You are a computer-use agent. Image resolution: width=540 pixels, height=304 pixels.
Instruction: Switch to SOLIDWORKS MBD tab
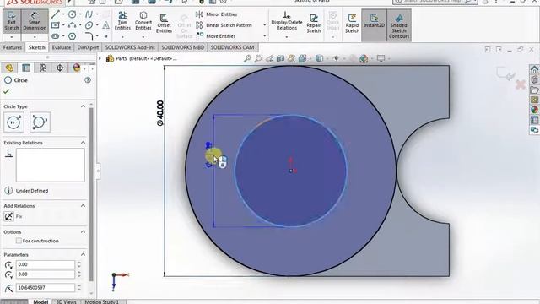point(182,47)
